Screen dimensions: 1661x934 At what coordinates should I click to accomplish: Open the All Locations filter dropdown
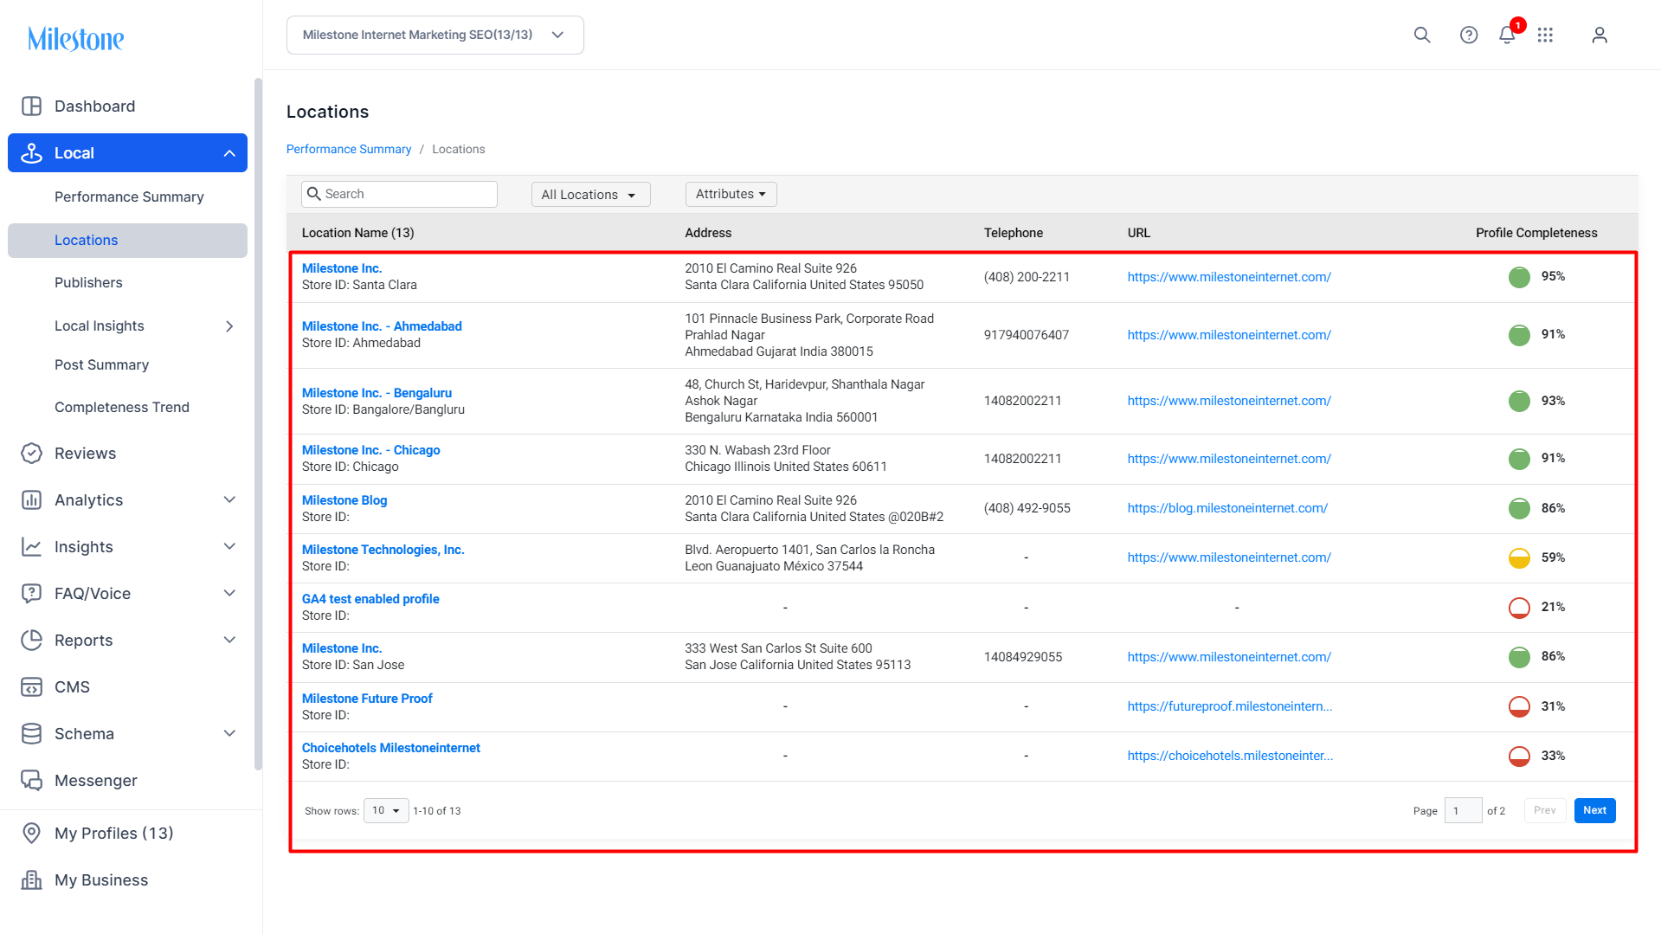(x=590, y=195)
